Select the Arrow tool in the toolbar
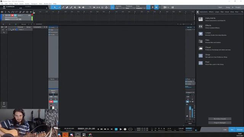 pos(55,7)
